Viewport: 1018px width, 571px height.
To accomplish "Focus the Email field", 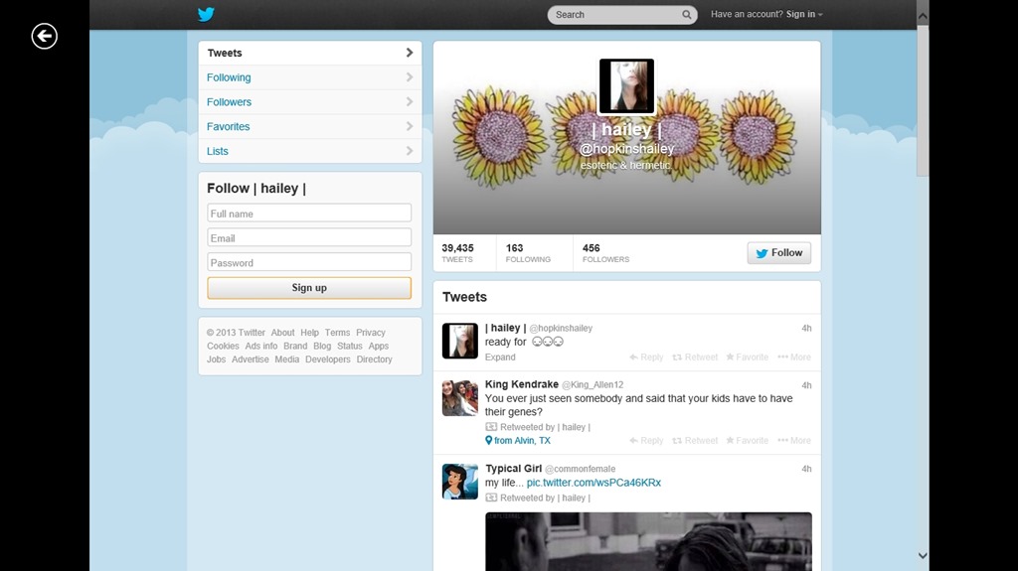I will pyautogui.click(x=309, y=238).
